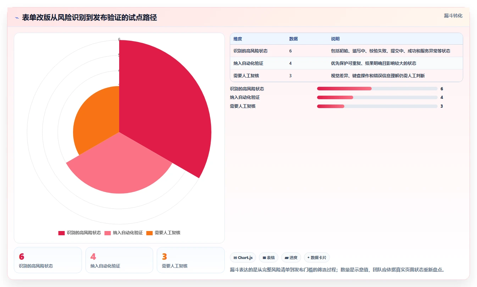Click the 漏斗转化 label in the header

coord(453,16)
